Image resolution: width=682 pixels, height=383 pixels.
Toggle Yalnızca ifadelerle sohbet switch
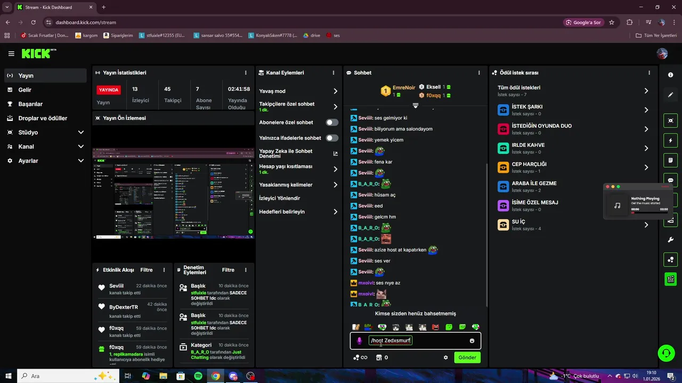pyautogui.click(x=332, y=138)
